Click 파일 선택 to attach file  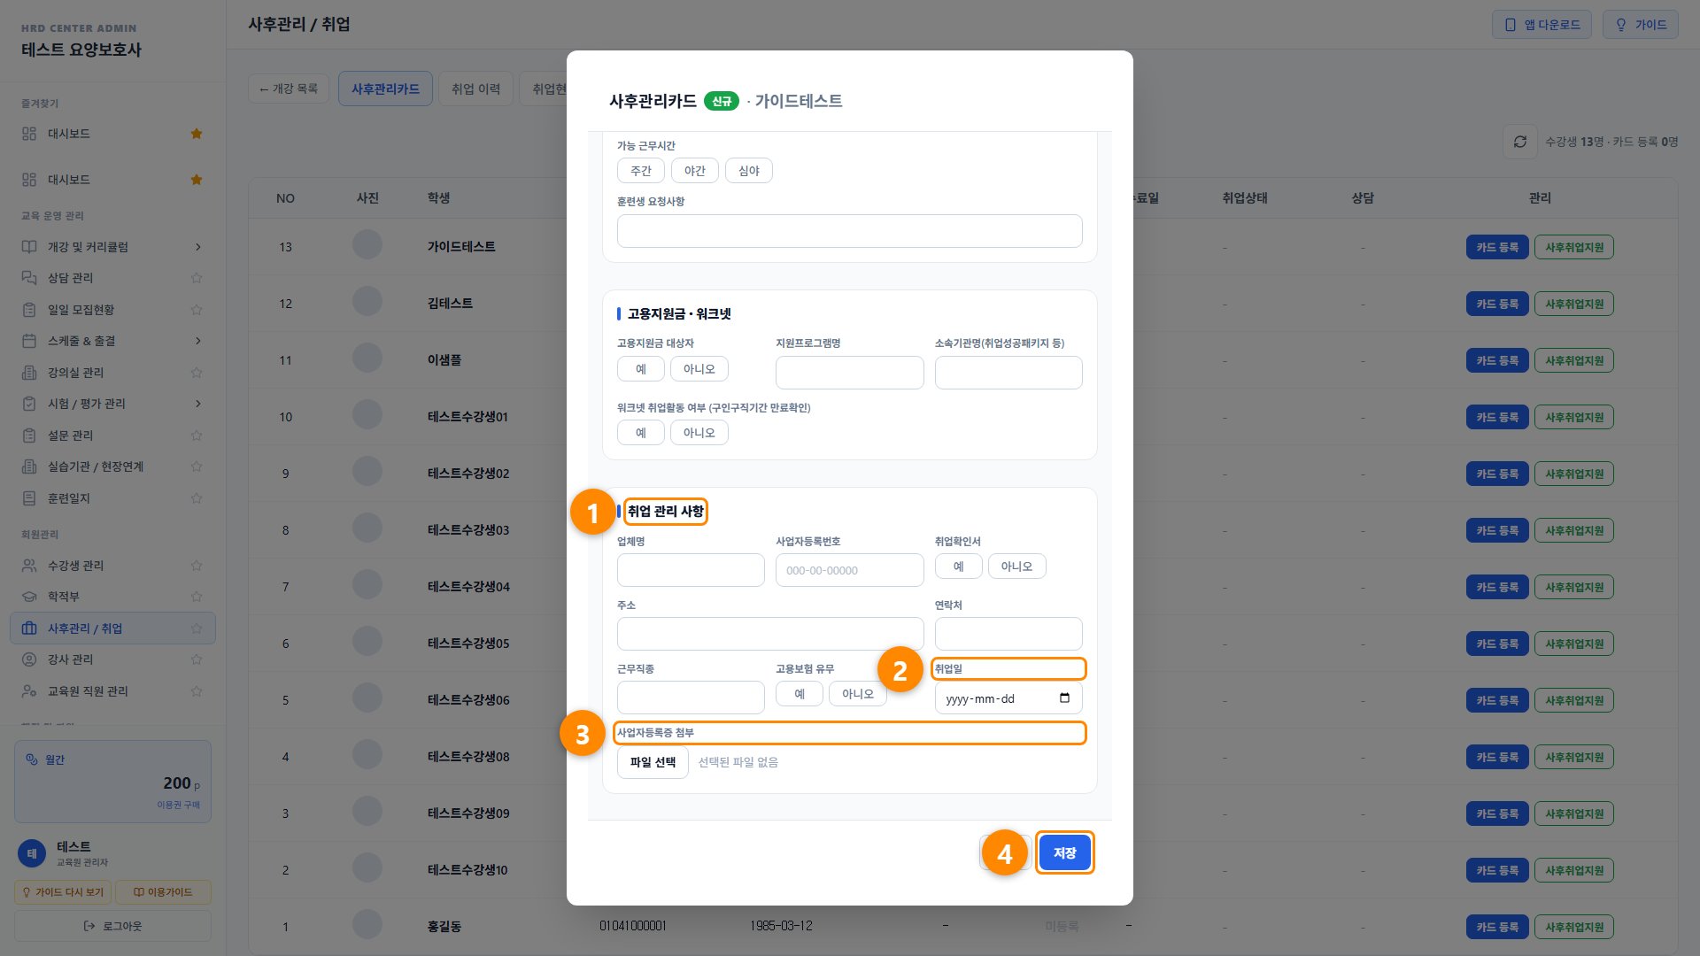click(653, 762)
